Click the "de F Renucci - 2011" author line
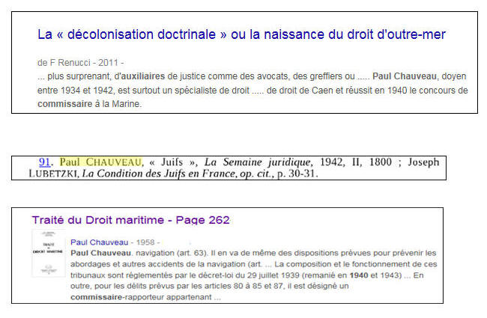Image resolution: width=487 pixels, height=318 pixels. click(80, 62)
